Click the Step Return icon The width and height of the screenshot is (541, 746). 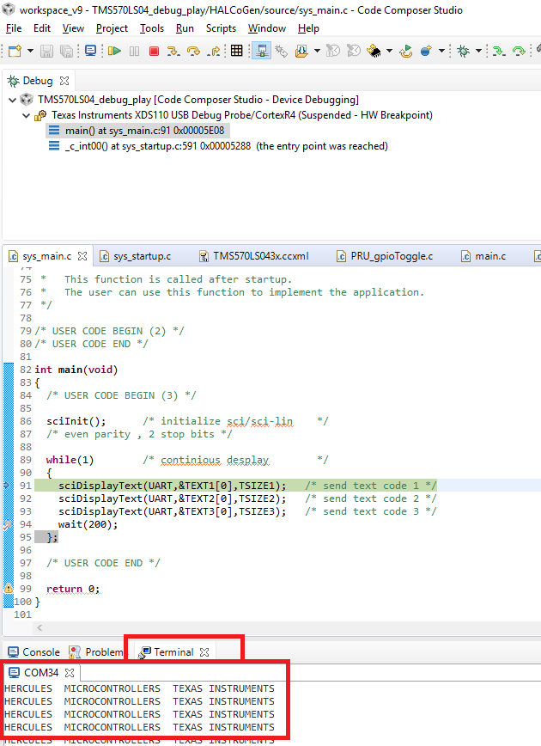coord(214,51)
